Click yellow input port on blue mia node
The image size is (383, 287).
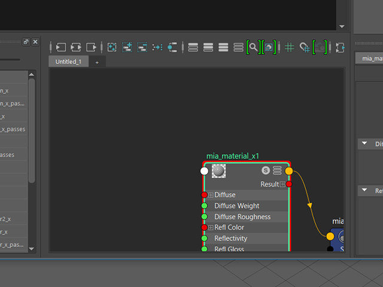click(330, 236)
